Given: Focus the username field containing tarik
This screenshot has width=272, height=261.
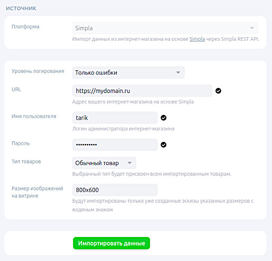Looking at the screenshot, I should click(115, 118).
